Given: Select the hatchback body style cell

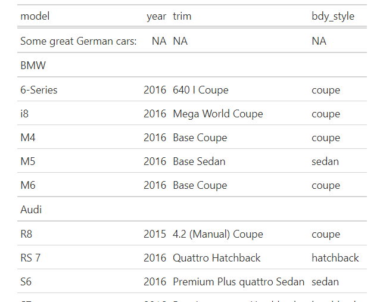Looking at the screenshot, I should (335, 258).
